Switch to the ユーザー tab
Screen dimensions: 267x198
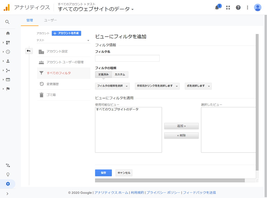[50, 20]
